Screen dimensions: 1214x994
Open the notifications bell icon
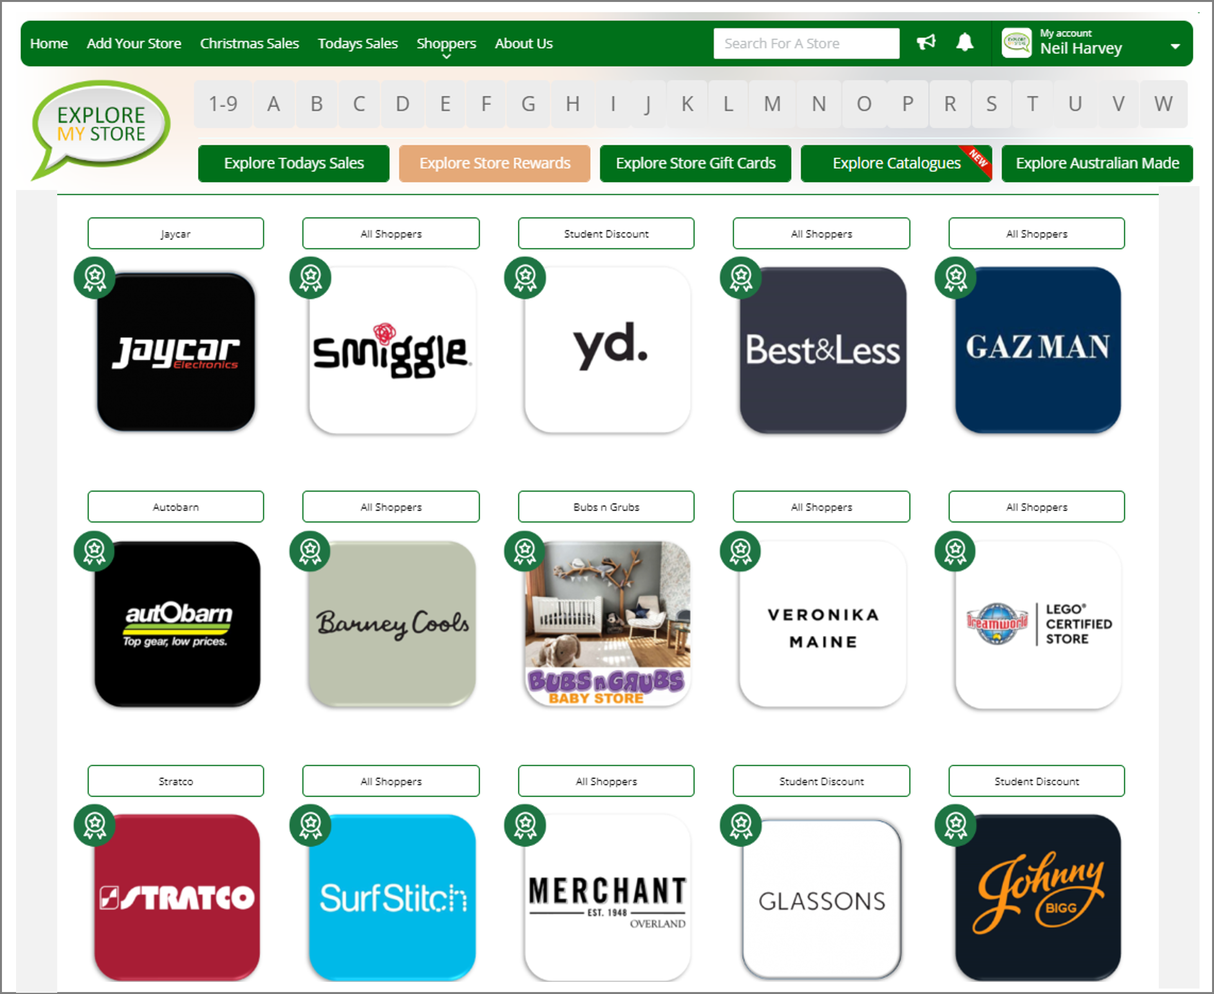click(x=964, y=42)
